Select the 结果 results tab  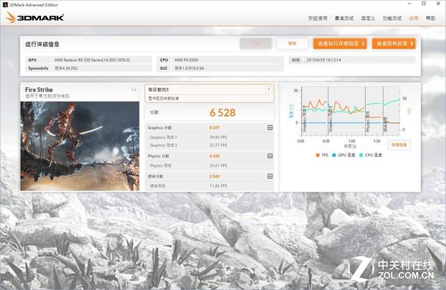[x=414, y=18]
